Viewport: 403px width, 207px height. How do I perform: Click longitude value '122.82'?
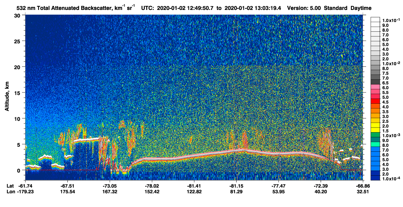(194, 192)
